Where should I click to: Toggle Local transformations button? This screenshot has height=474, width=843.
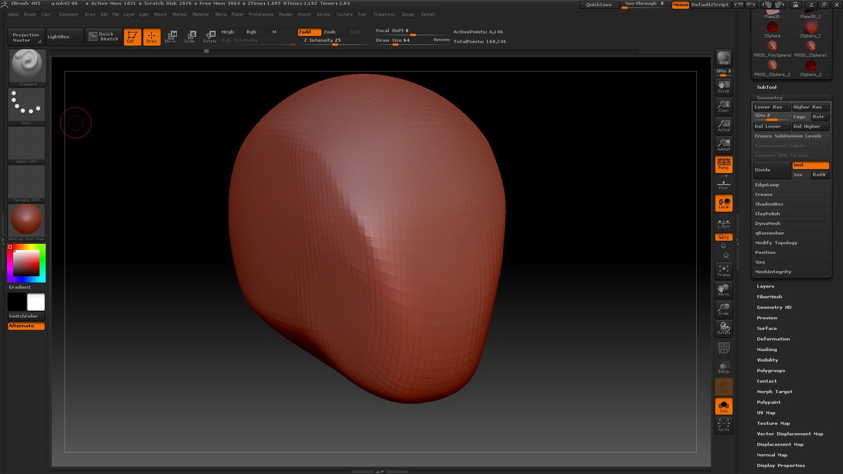724,203
